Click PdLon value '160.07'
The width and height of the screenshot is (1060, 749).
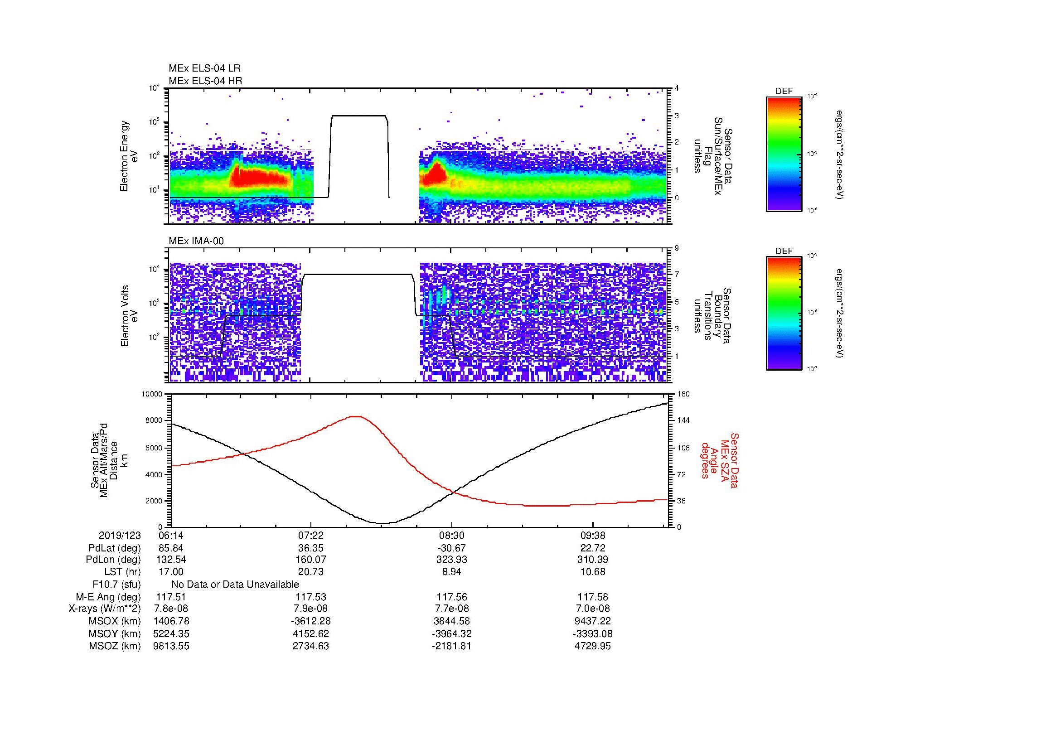311,560
